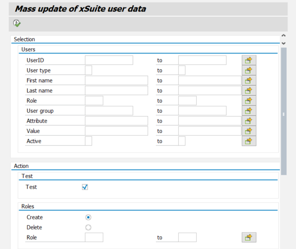Click the scroll down arrow
The image size is (296, 249).
283,44
